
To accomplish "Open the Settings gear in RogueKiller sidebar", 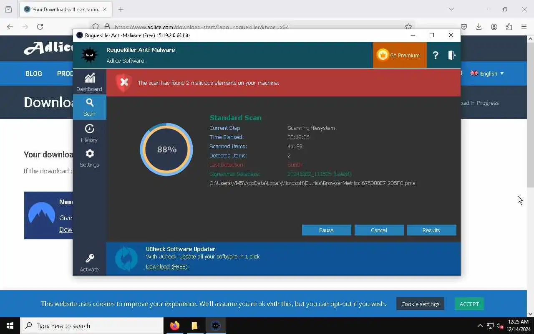I will click(89, 158).
